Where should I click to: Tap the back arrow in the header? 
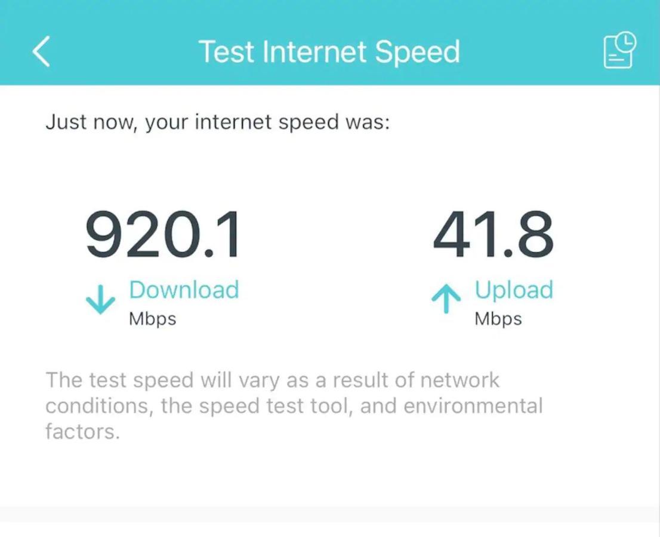41,51
